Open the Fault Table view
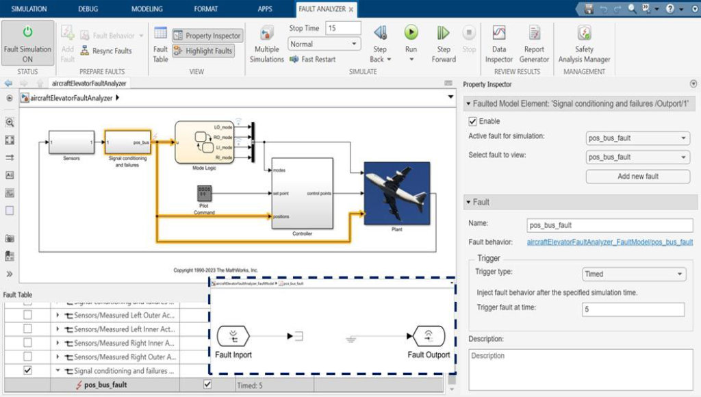 pos(160,44)
